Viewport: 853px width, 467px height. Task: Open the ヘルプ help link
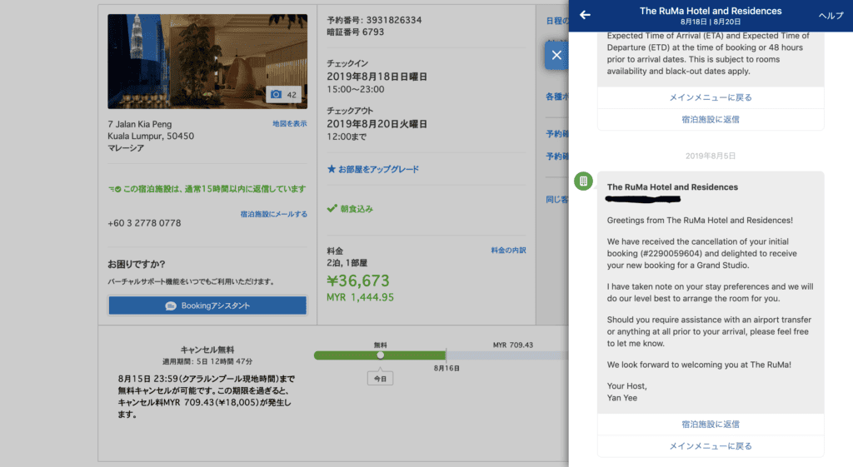pos(831,16)
